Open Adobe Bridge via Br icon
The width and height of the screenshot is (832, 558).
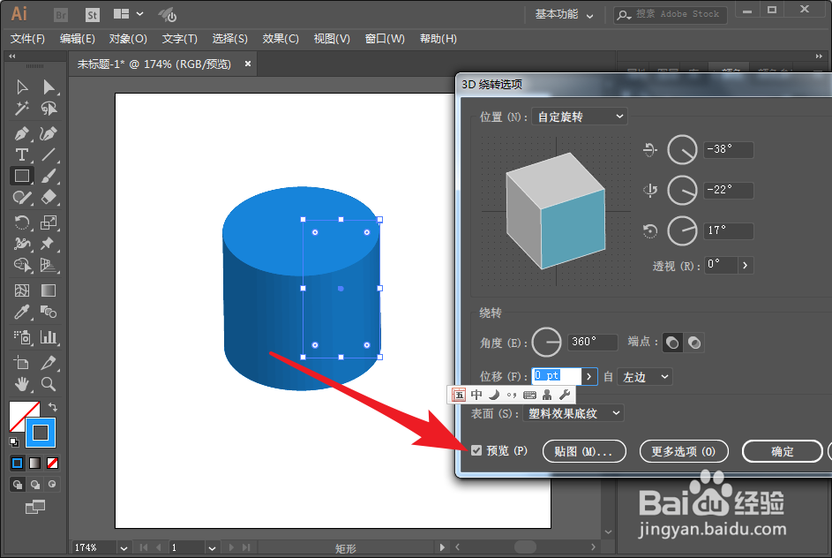[61, 15]
